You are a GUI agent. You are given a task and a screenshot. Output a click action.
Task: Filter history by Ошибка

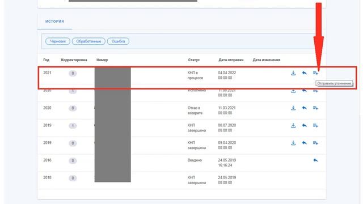click(x=118, y=41)
